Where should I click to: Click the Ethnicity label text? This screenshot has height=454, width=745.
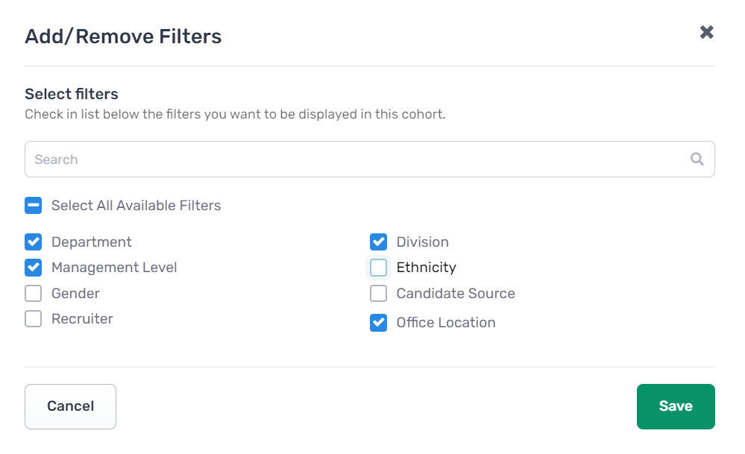click(x=426, y=268)
